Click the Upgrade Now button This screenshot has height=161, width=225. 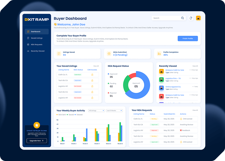pyautogui.click(x=37, y=141)
